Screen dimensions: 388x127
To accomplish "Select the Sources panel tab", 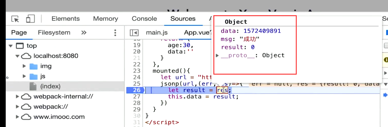I will (x=183, y=19).
